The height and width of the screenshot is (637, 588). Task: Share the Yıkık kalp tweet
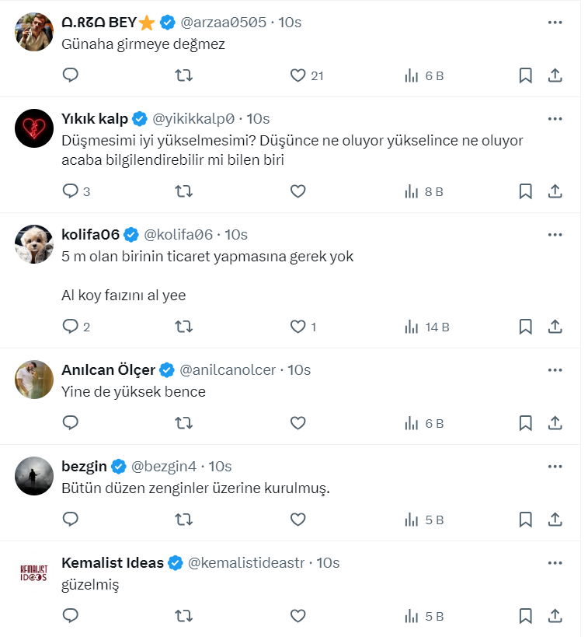pos(555,191)
